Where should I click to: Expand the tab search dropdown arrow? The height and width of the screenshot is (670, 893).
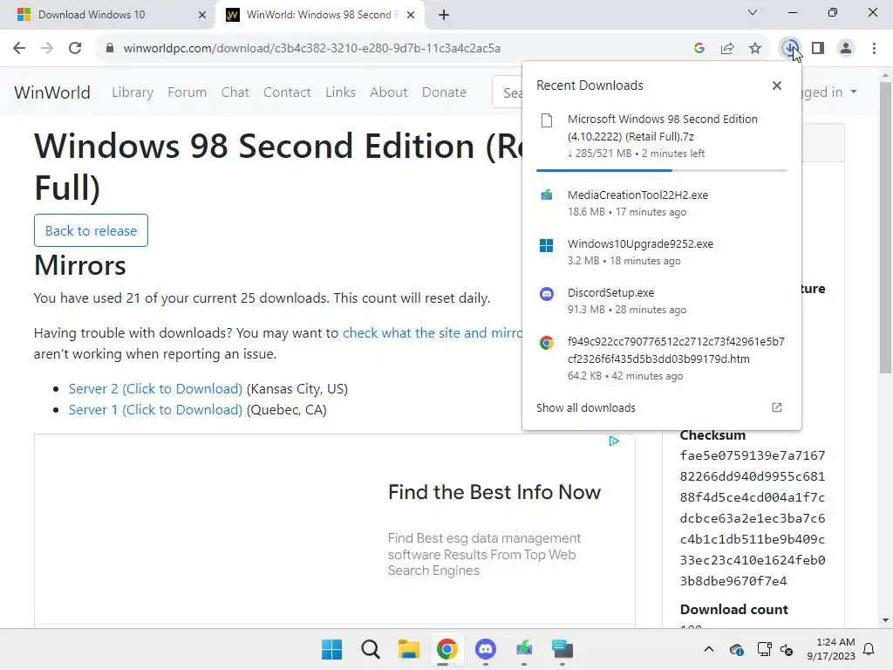point(753,12)
